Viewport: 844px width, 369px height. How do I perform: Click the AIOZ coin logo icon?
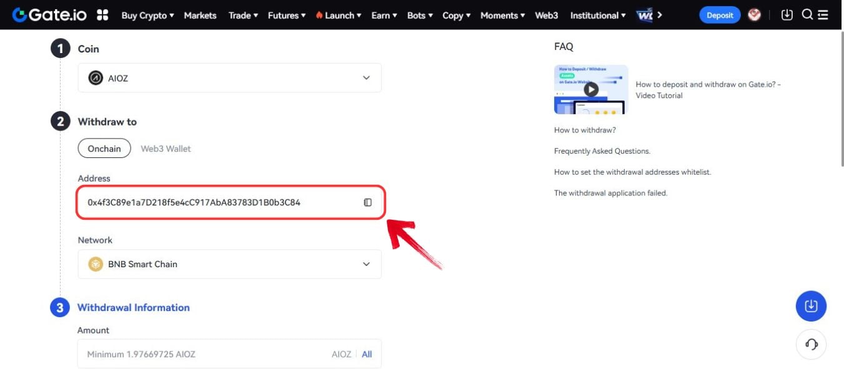pos(96,78)
